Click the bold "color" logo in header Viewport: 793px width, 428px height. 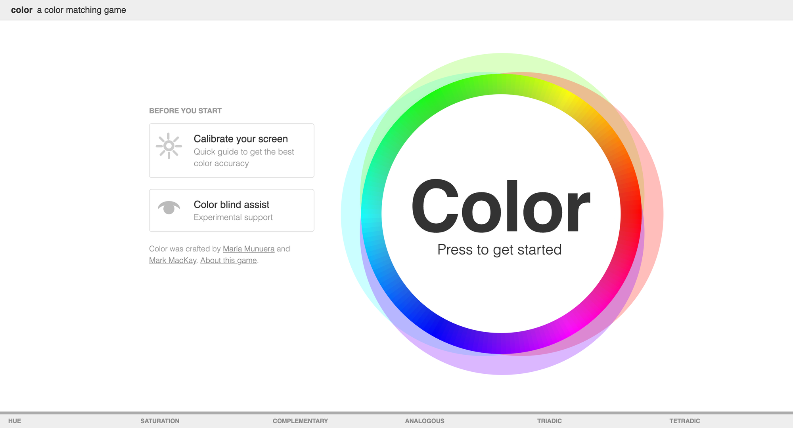[22, 10]
